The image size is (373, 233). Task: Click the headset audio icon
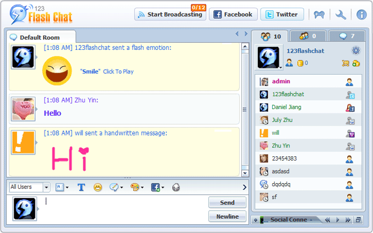coord(176,187)
